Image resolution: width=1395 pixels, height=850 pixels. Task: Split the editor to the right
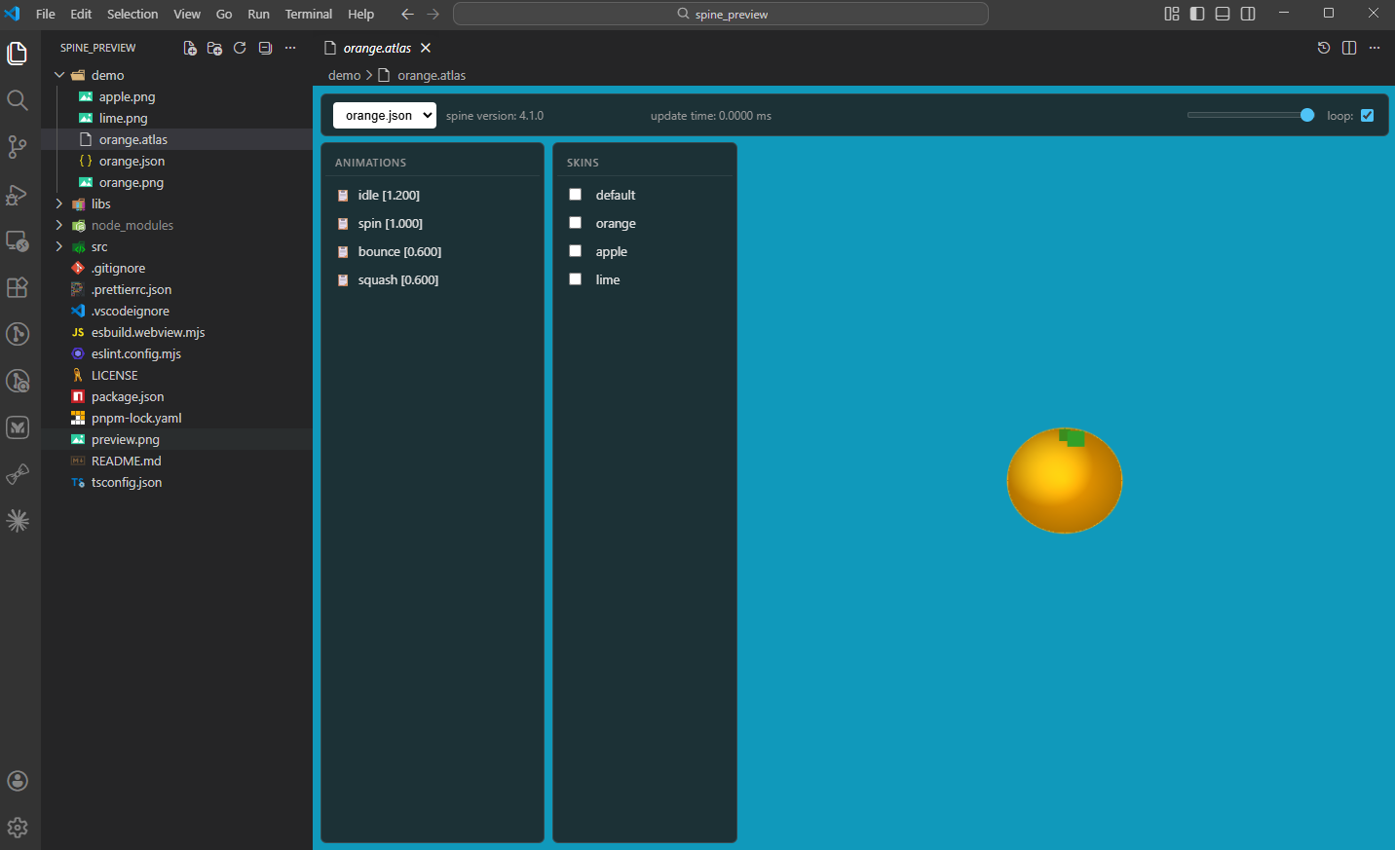click(1349, 48)
